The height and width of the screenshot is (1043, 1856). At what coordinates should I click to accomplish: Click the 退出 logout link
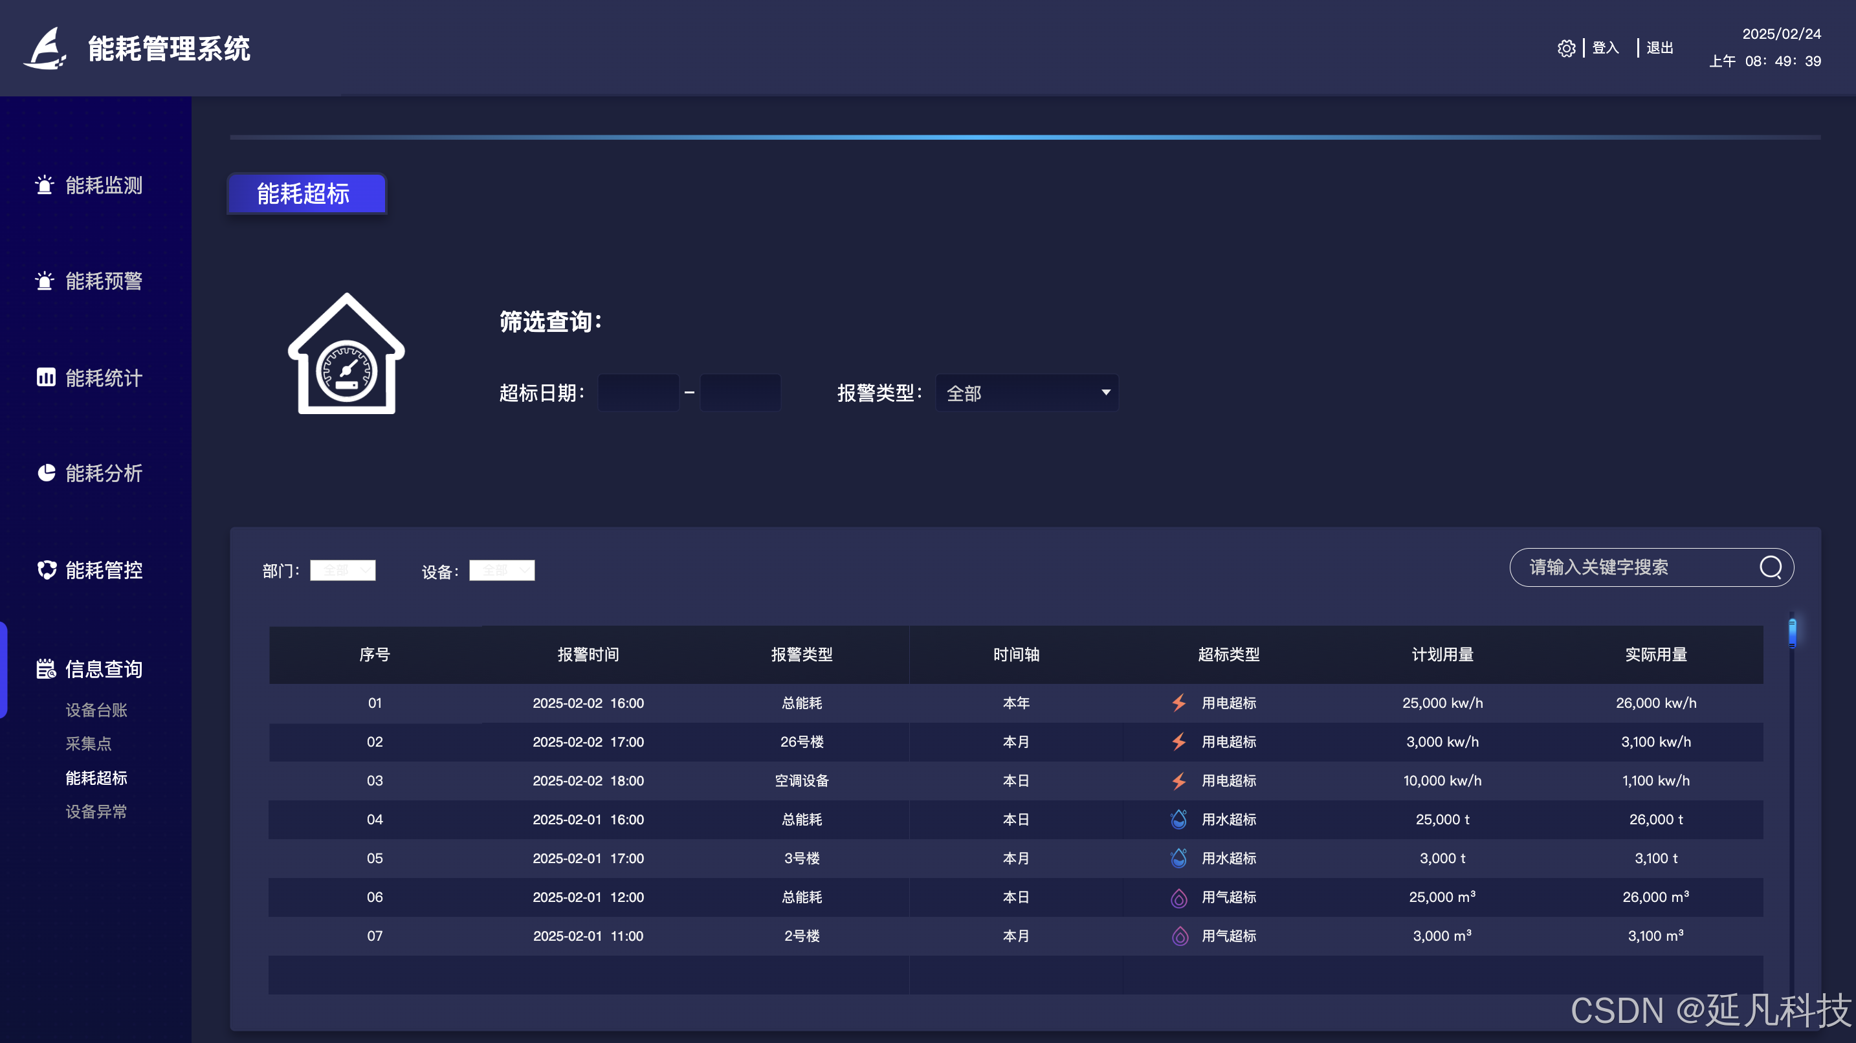(1659, 49)
